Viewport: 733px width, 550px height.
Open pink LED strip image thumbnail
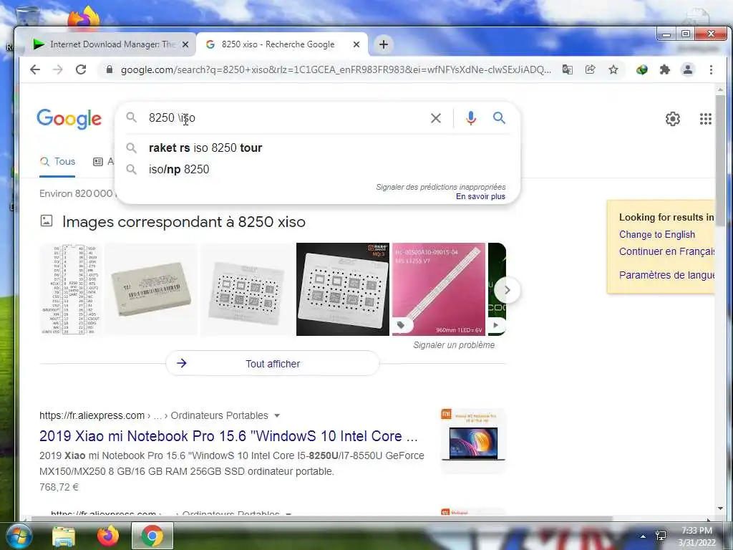tap(439, 289)
